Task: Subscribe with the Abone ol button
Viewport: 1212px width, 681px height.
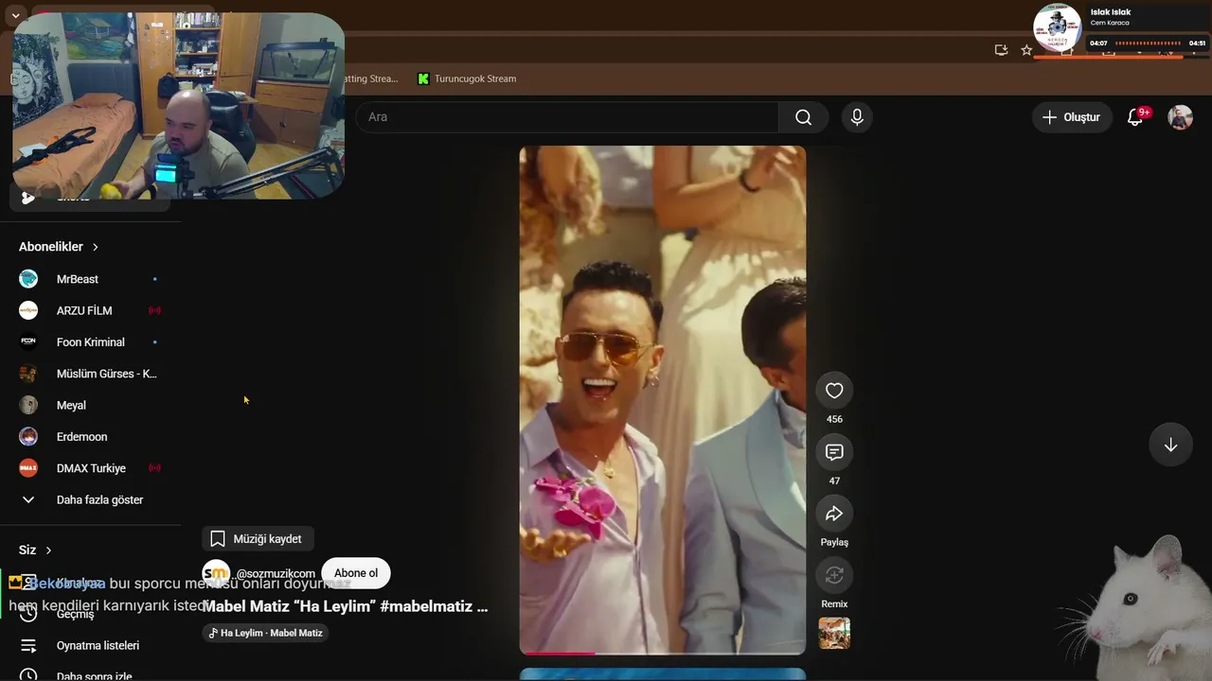Action: 356,573
